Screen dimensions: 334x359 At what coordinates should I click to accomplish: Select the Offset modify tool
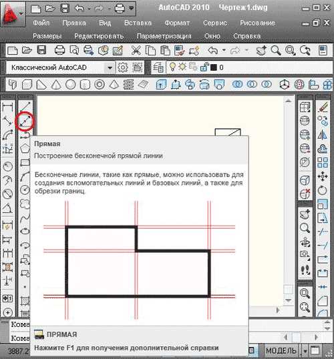(x=323, y=149)
